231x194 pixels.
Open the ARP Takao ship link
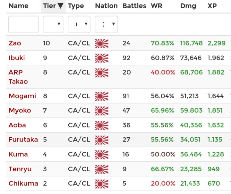(x=18, y=77)
